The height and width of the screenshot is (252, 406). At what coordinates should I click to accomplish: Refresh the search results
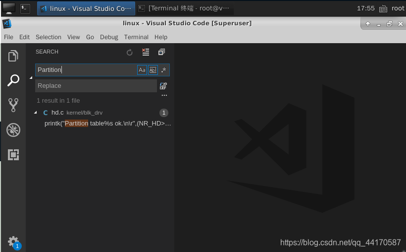click(129, 52)
